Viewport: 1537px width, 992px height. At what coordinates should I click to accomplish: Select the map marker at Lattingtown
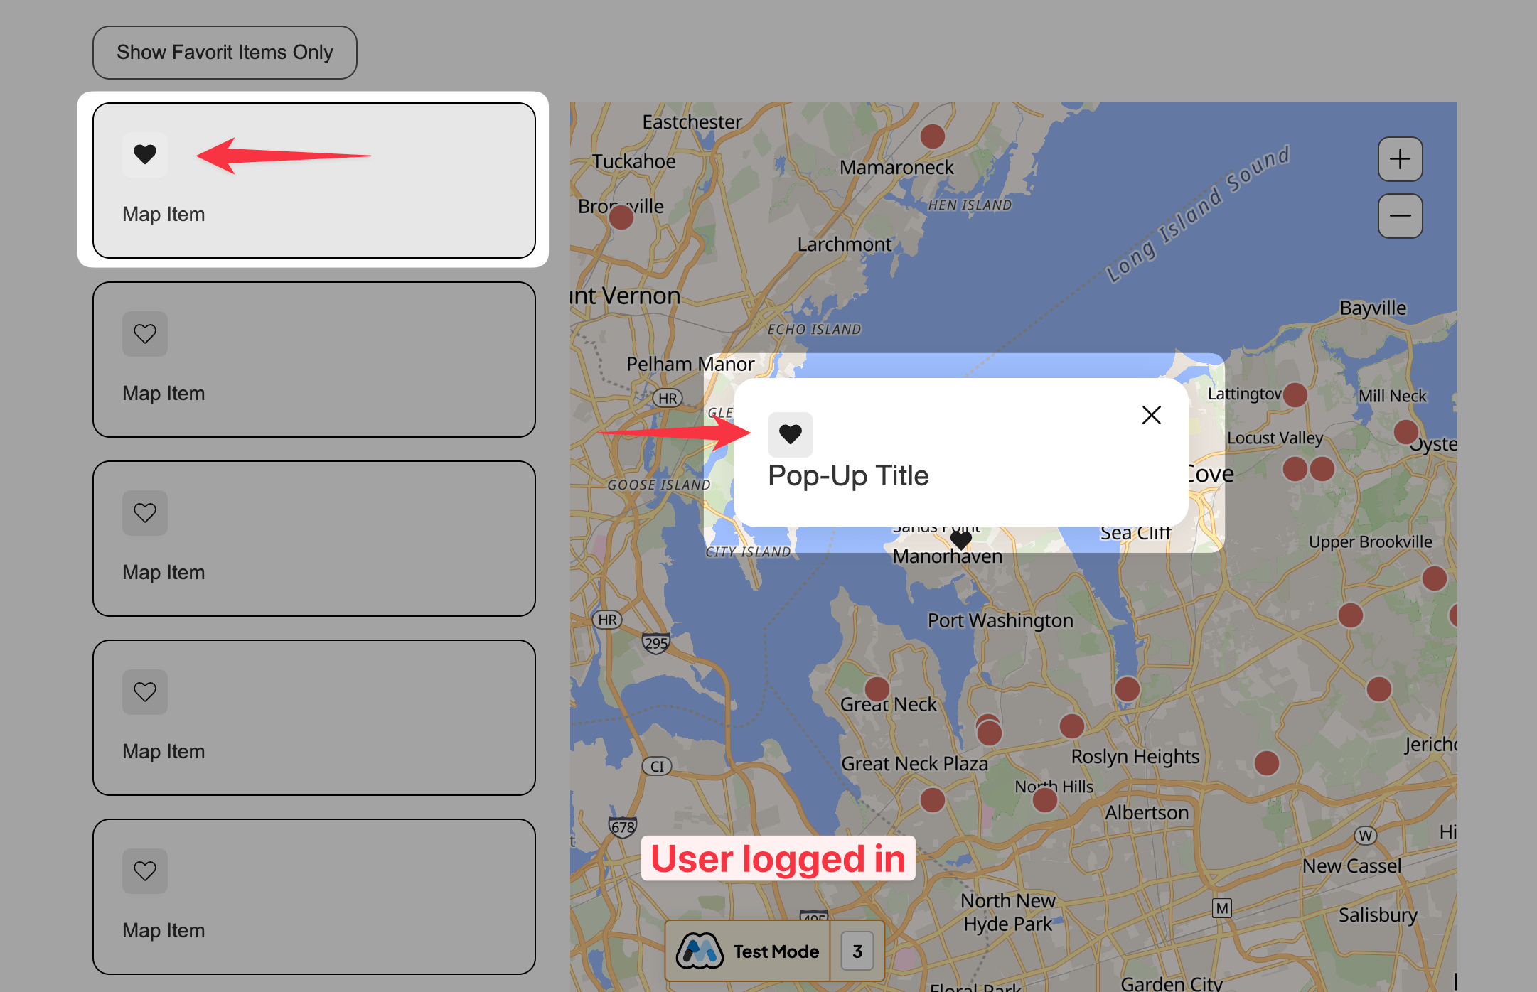(x=1295, y=394)
